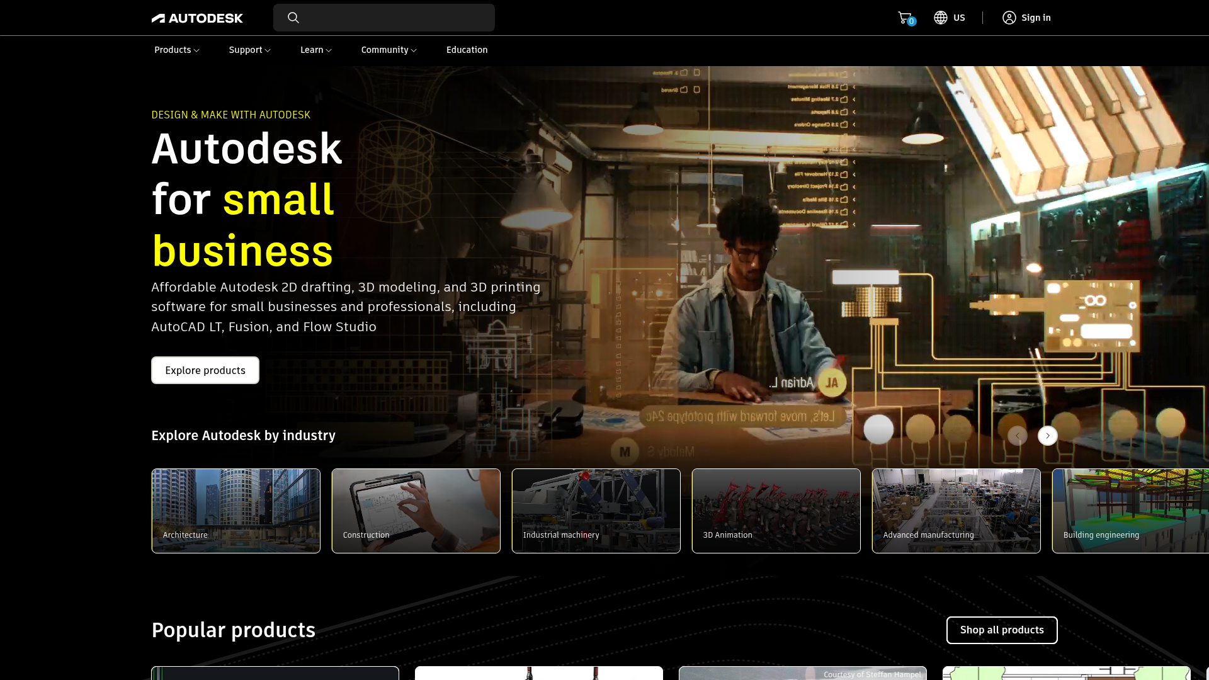Viewport: 1209px width, 680px height.
Task: Expand the Products menu
Action: (177, 50)
